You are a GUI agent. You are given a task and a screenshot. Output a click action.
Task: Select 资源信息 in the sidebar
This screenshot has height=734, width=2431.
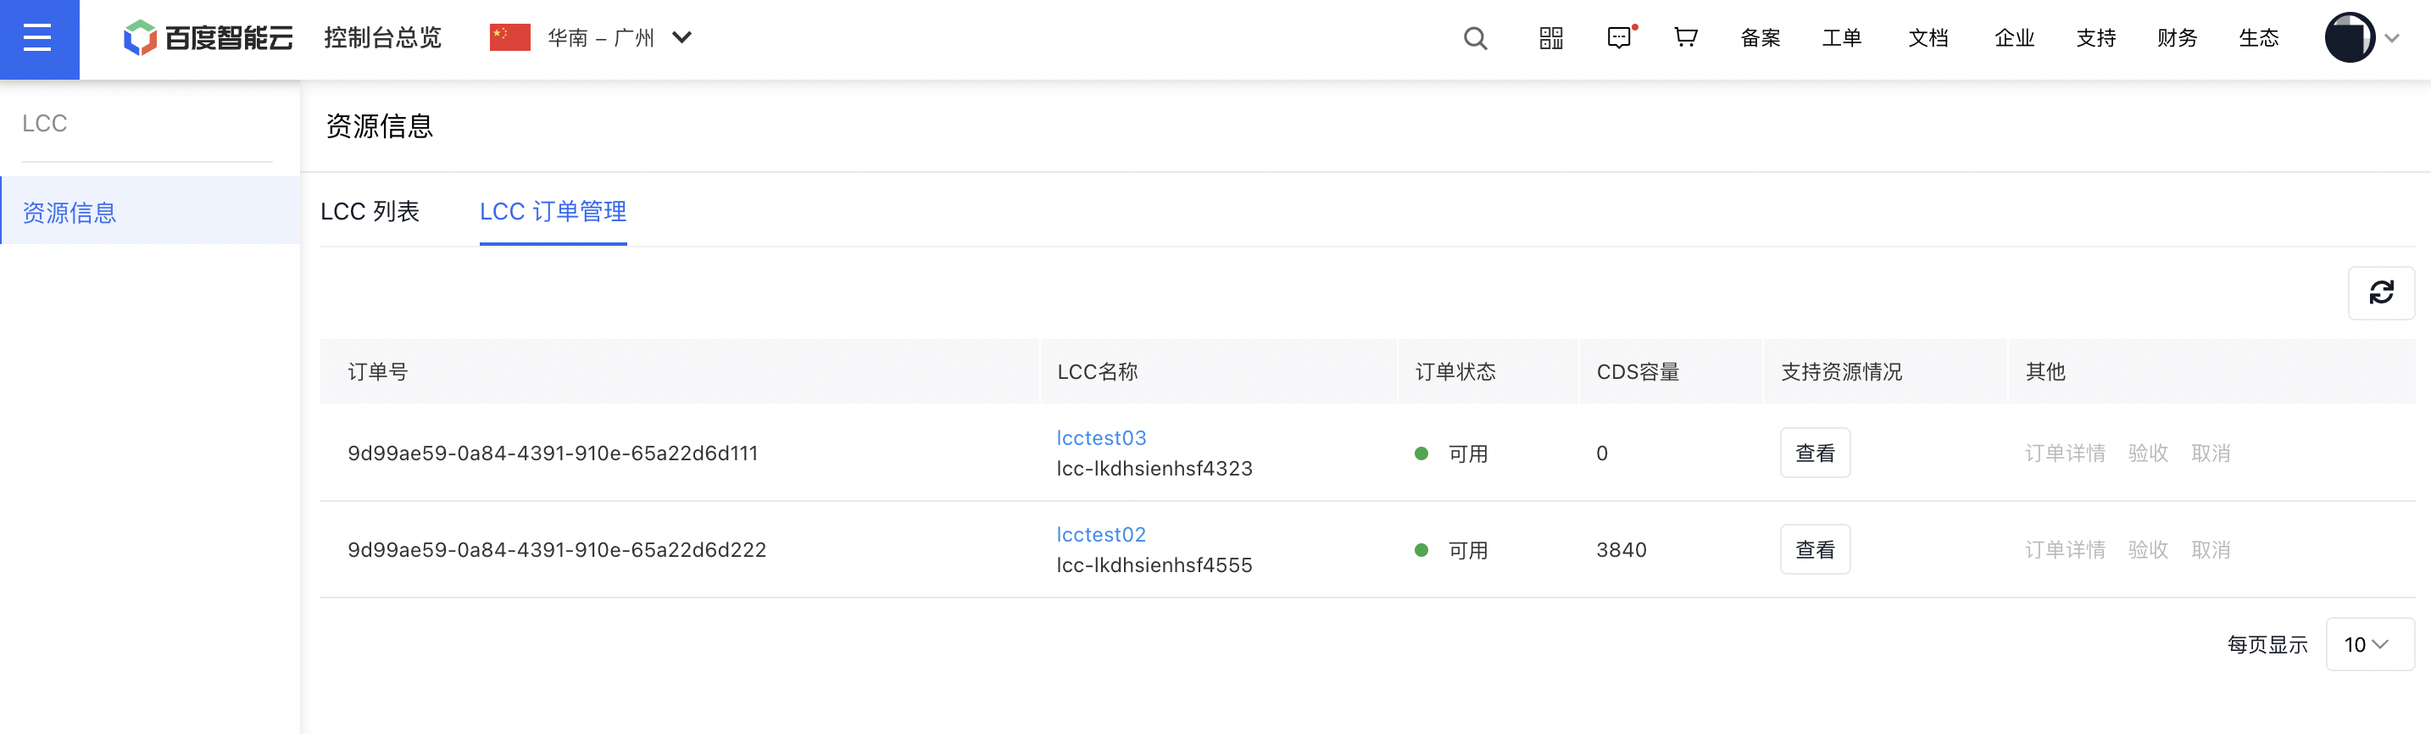click(x=150, y=212)
